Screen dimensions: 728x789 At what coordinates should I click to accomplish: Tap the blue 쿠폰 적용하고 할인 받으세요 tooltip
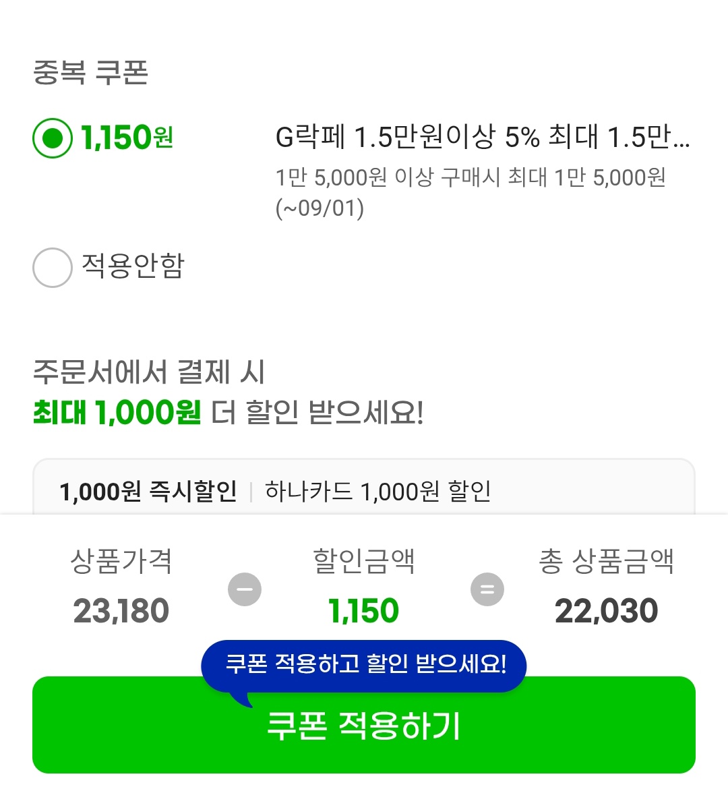point(364,664)
